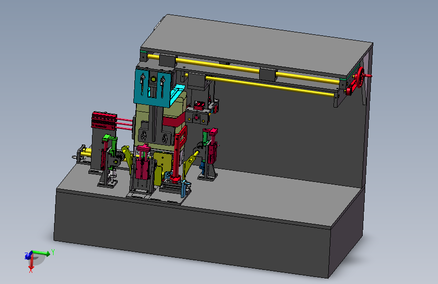Select the red band on the central beige block
Viewport: 438px width, 284px height.
[174, 121]
